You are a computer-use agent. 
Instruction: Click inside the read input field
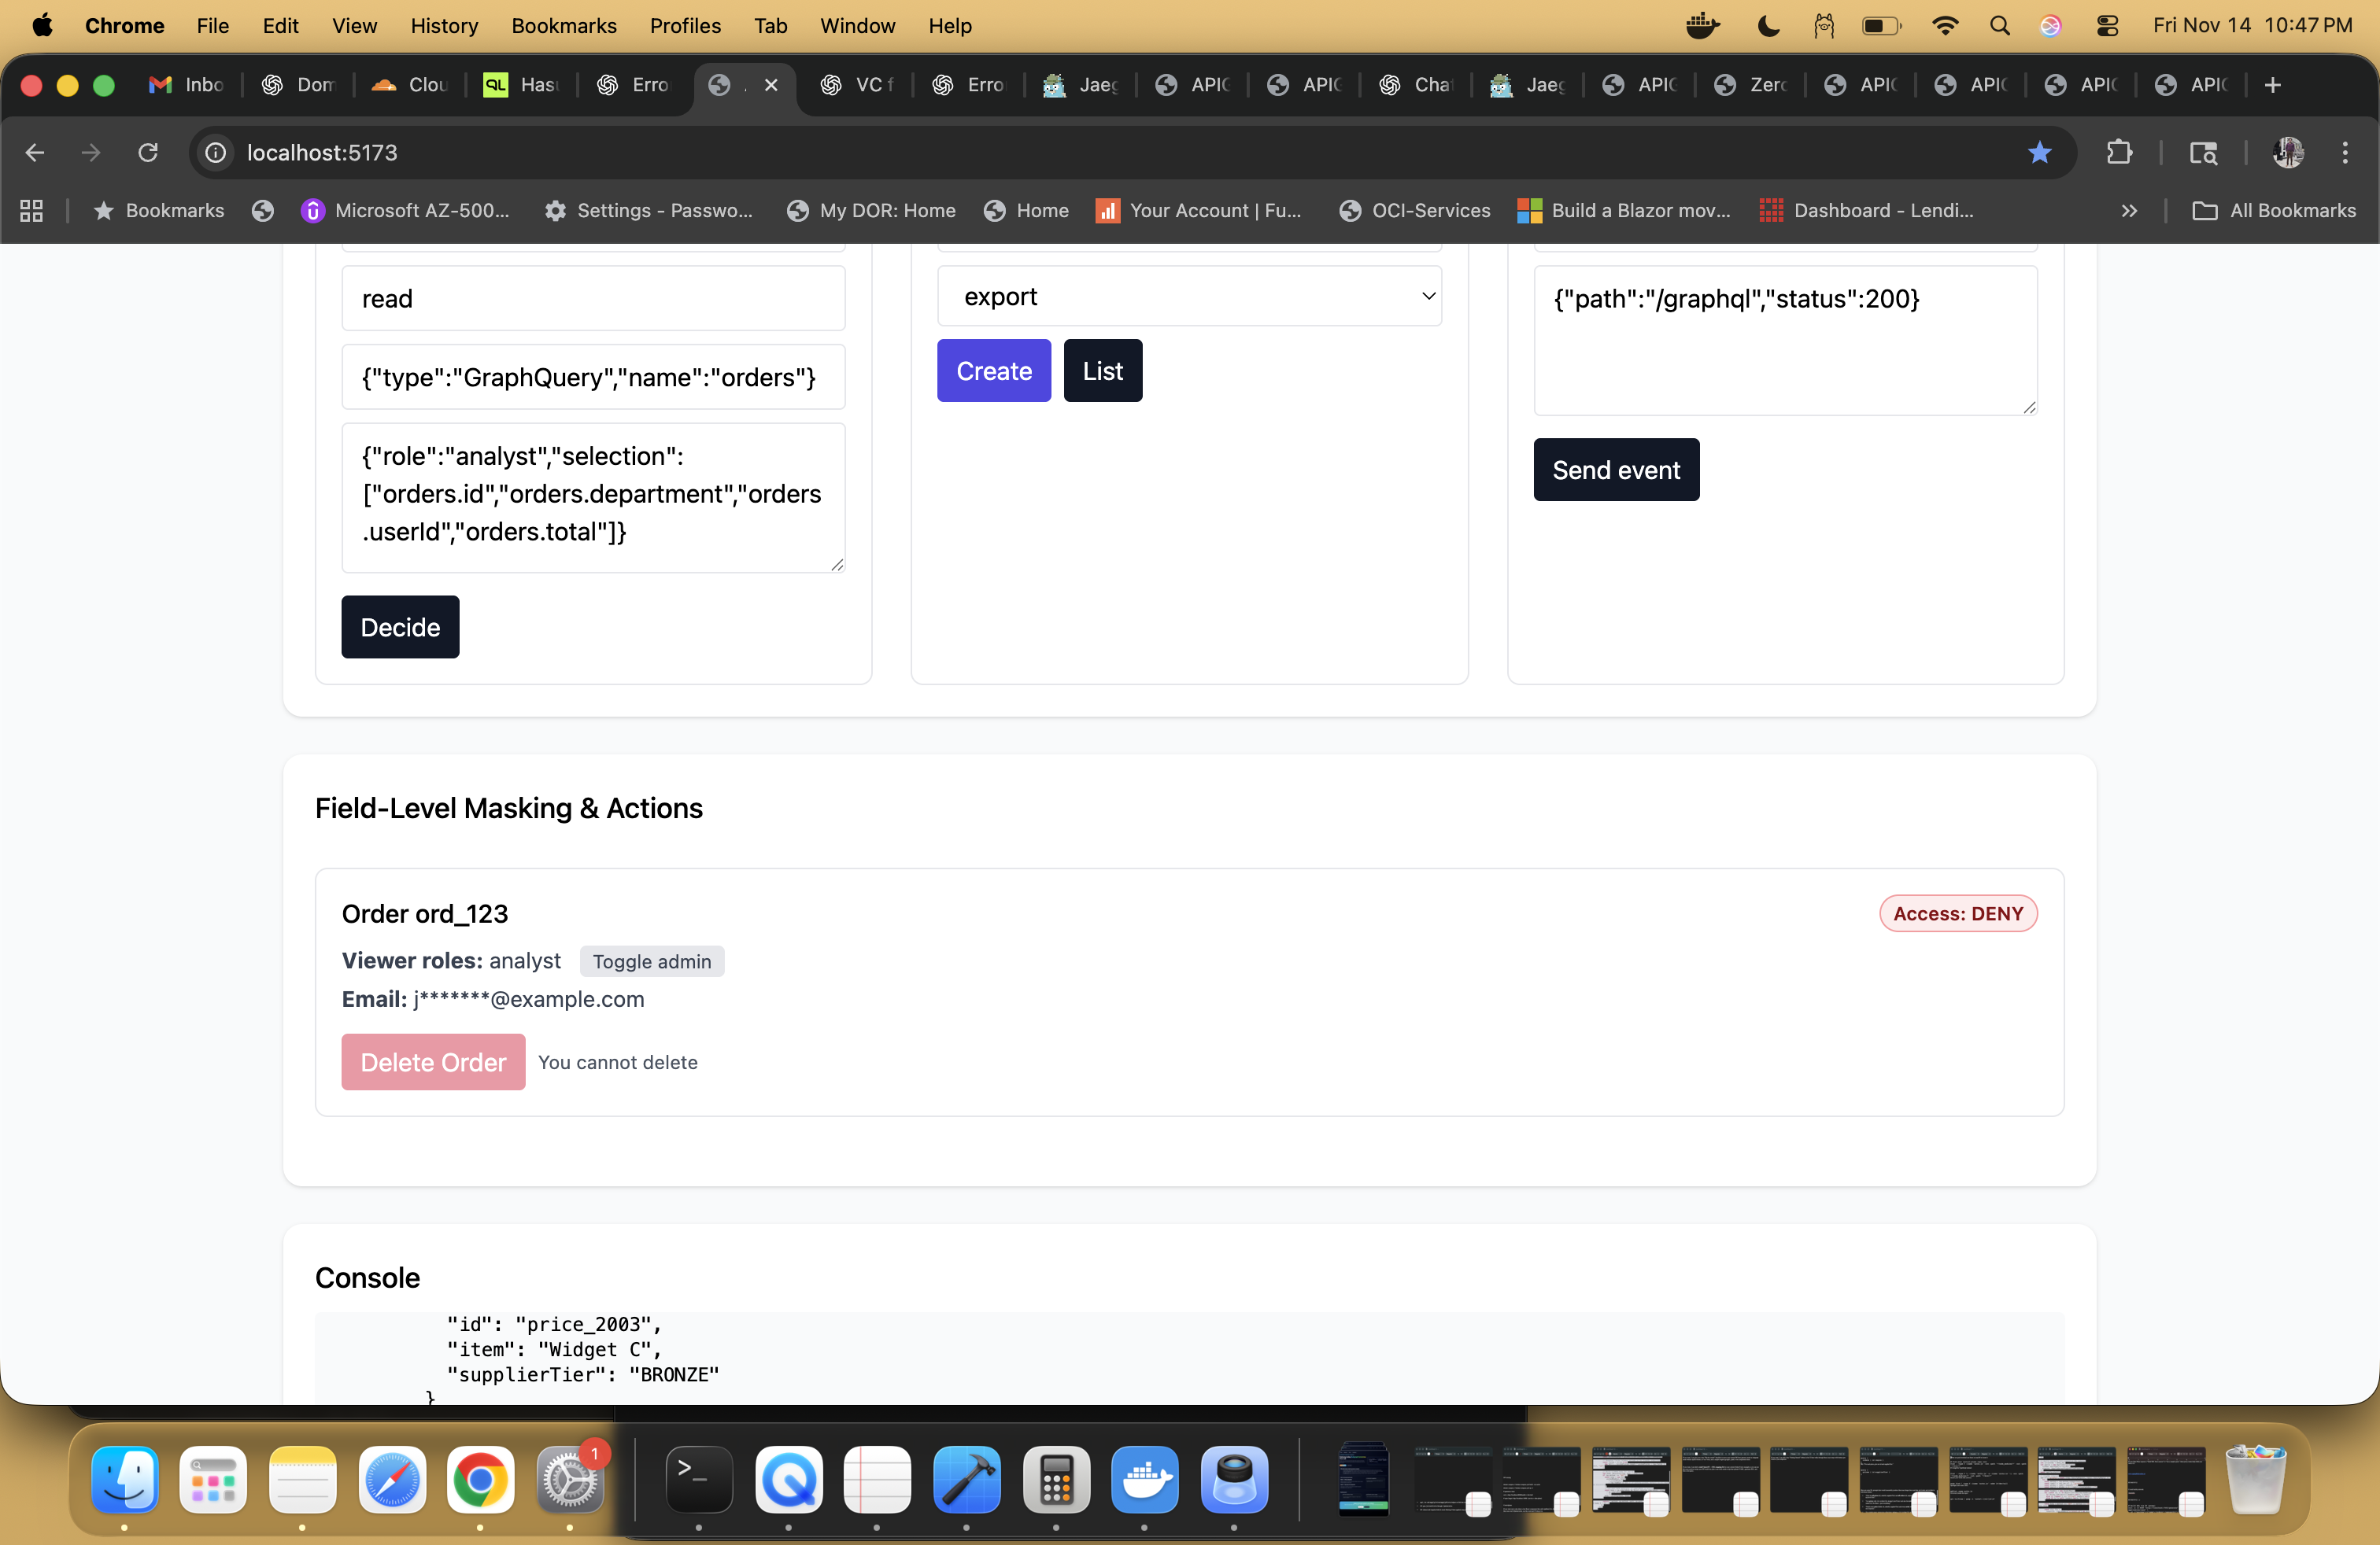[x=592, y=298]
